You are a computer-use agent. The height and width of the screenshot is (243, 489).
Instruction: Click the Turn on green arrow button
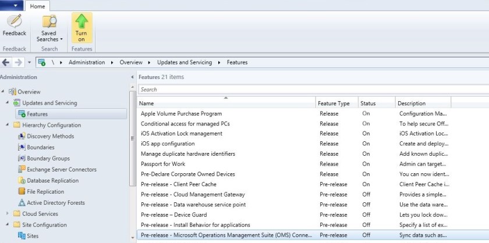[81, 22]
